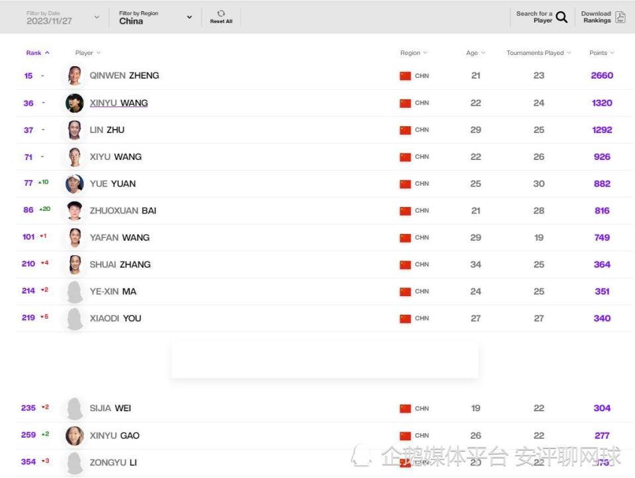Click China flag in Yafan Wang row

pyautogui.click(x=405, y=238)
